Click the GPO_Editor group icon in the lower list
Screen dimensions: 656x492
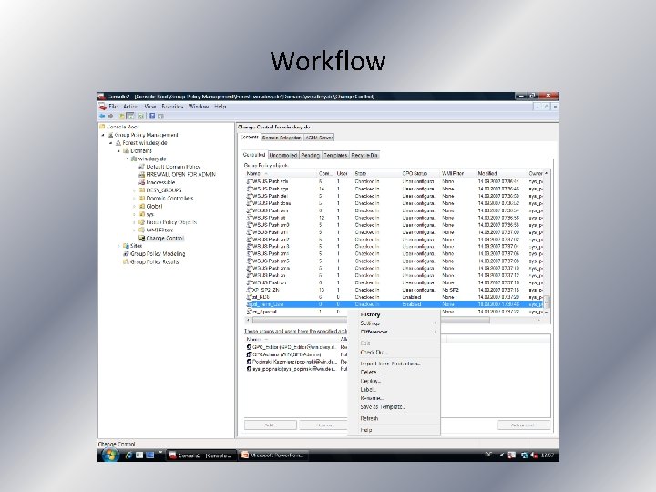(x=249, y=347)
